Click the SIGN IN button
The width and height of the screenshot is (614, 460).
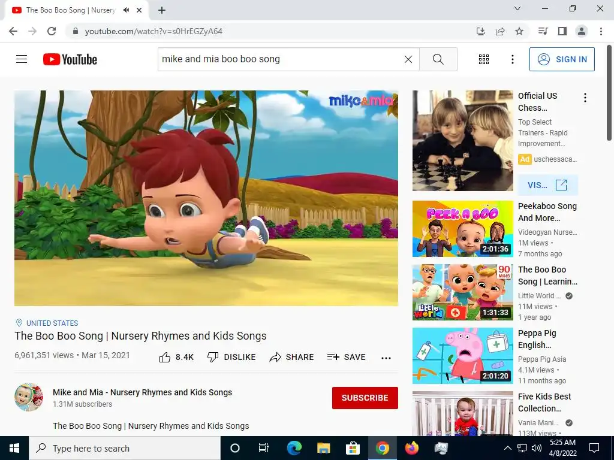[562, 59]
